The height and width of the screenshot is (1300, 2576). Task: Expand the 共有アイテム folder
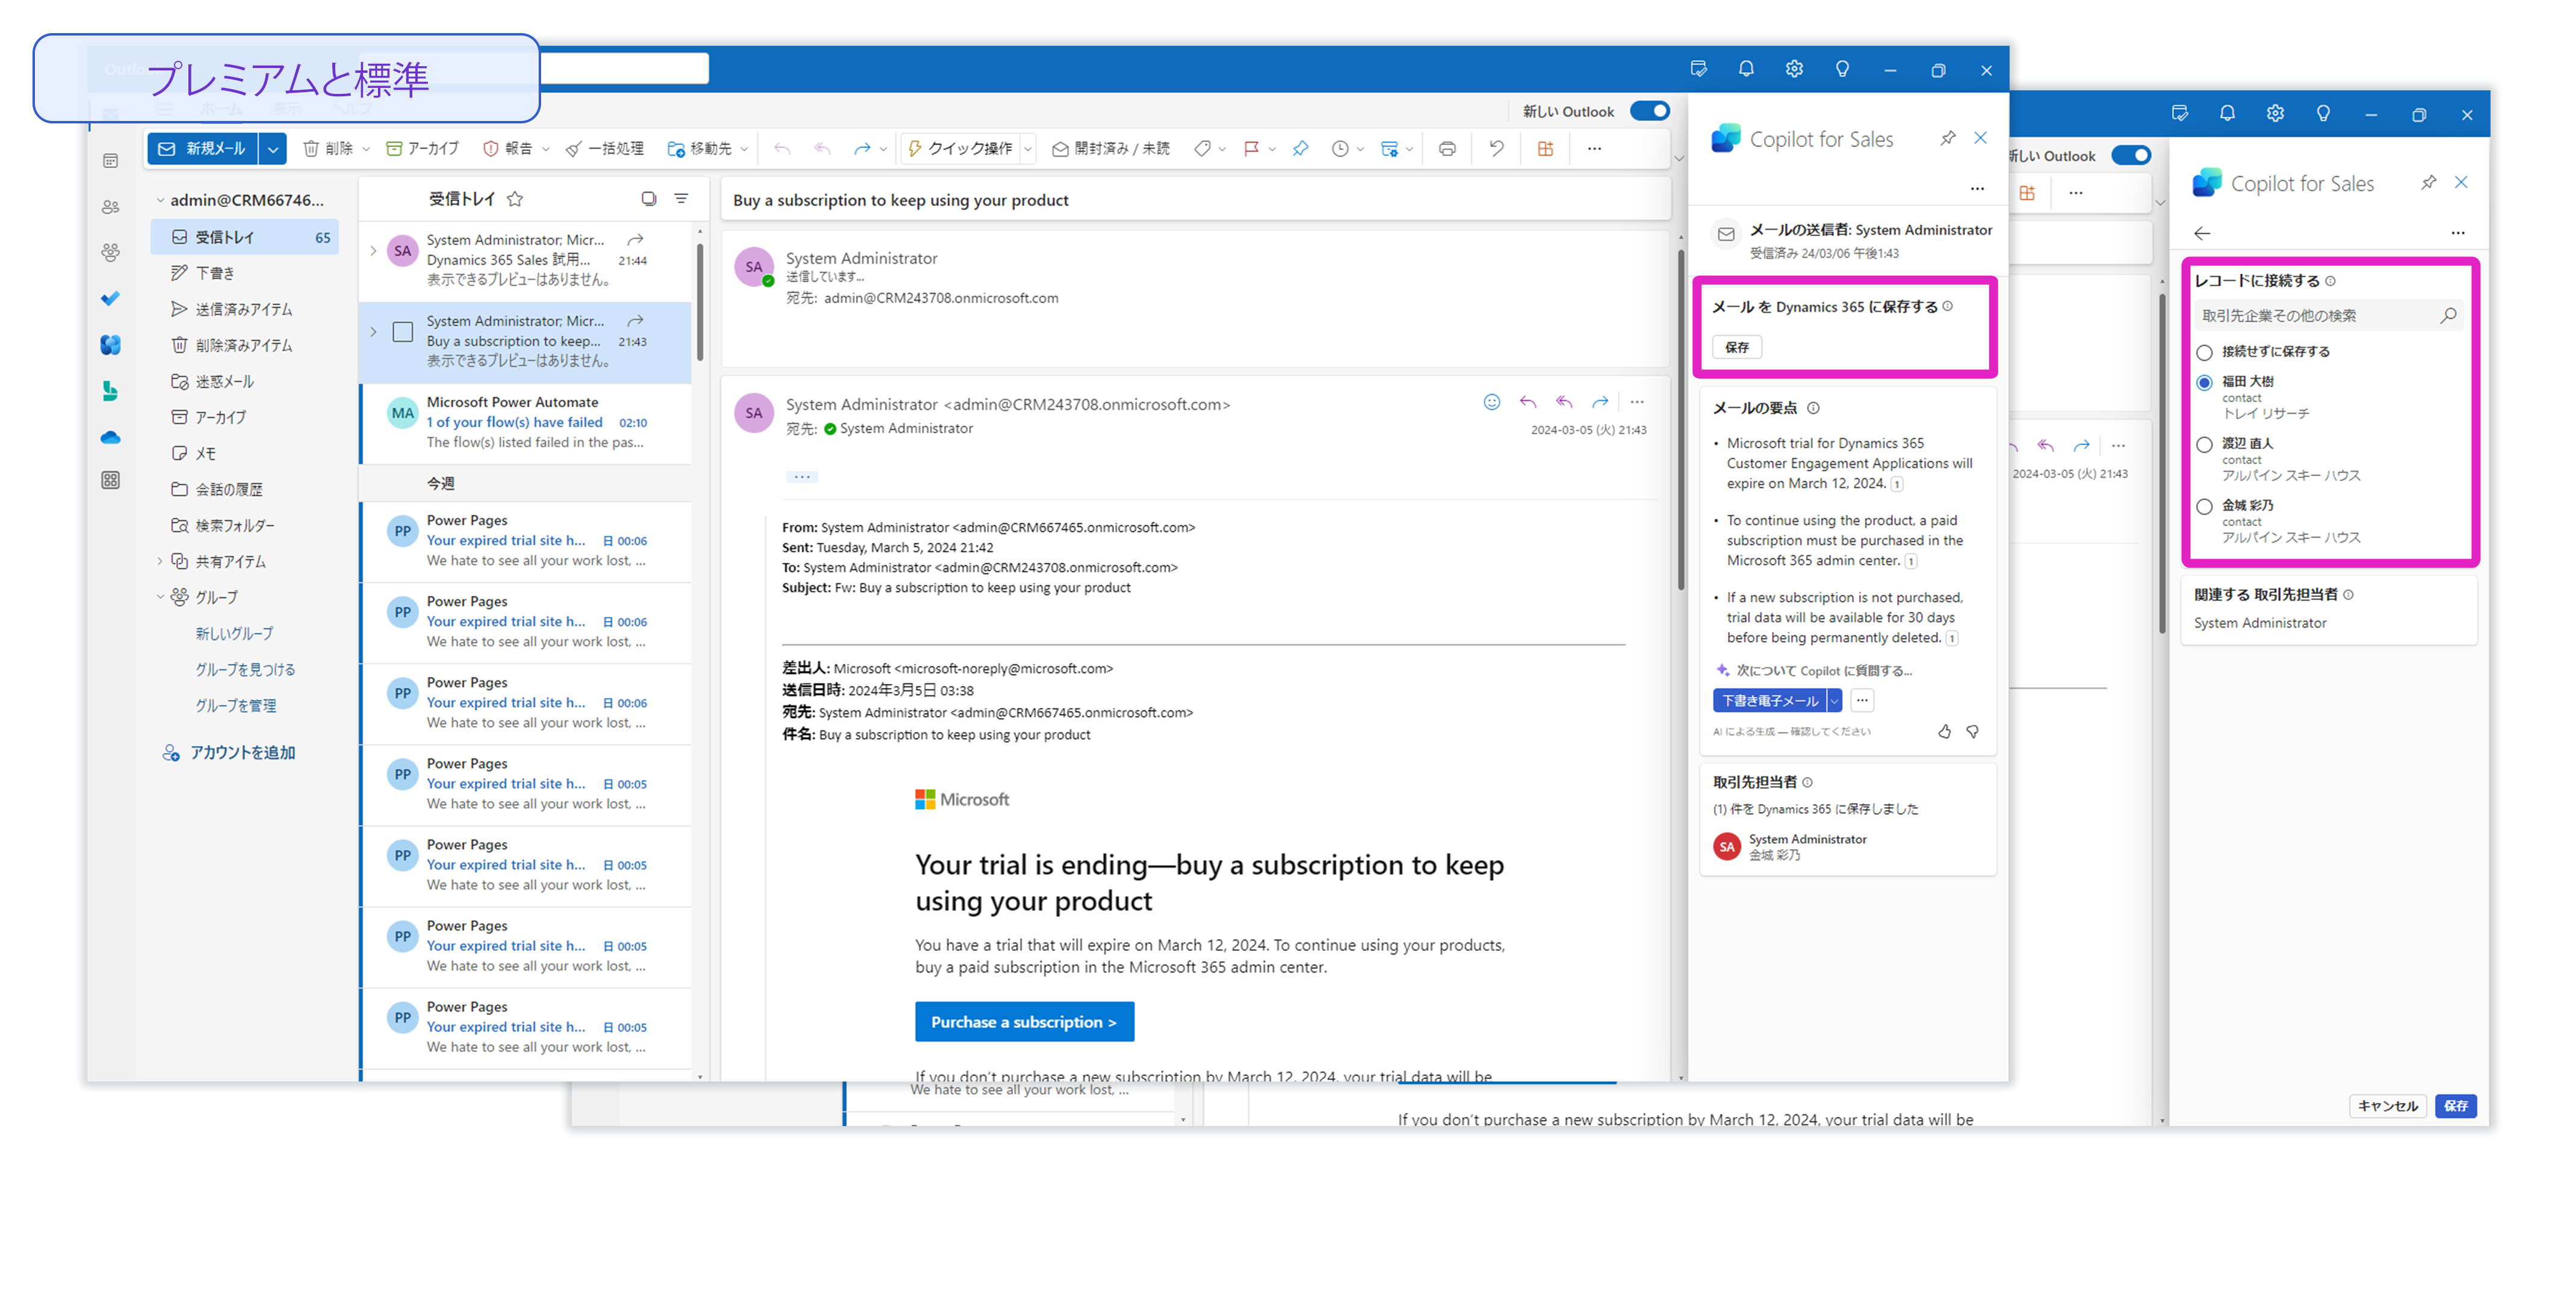coord(160,561)
